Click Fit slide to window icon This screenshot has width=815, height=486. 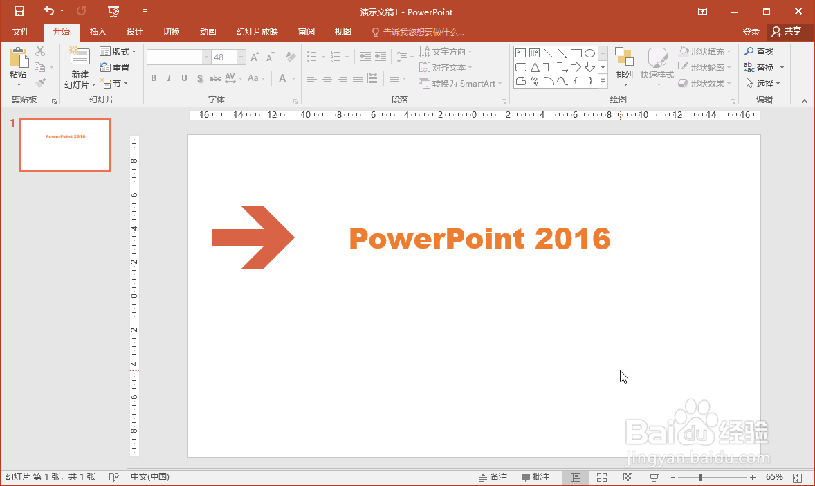click(x=797, y=477)
